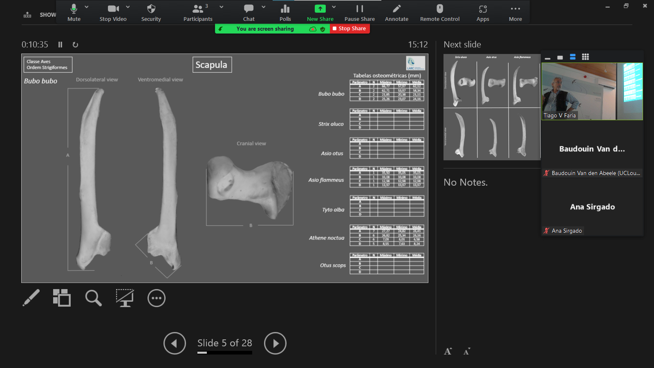Screen dimensions: 654x368
Task: Open Remote Control menu
Action: pos(440,13)
